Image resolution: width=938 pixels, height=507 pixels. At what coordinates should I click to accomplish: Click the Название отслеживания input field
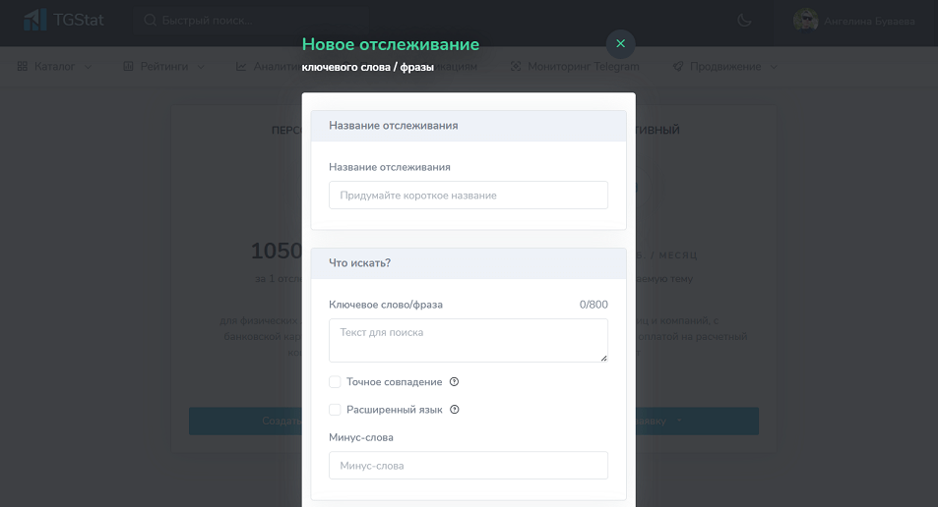tap(469, 196)
